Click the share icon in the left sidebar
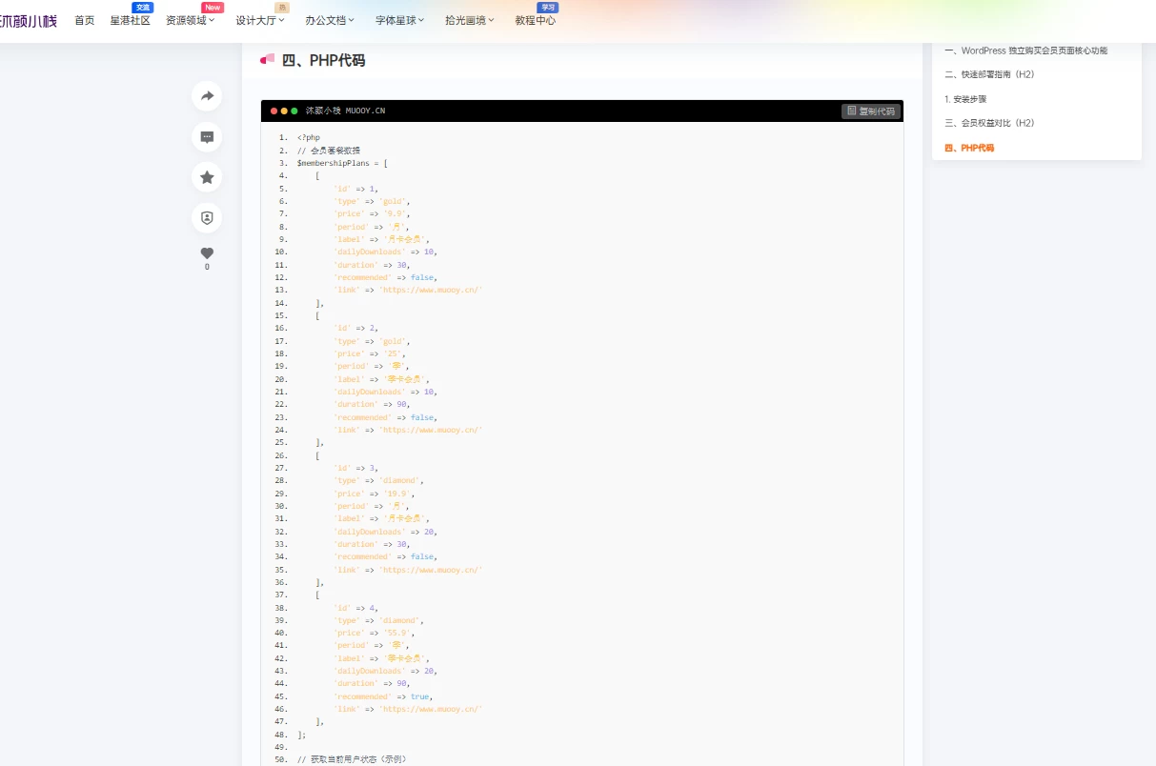 [207, 96]
